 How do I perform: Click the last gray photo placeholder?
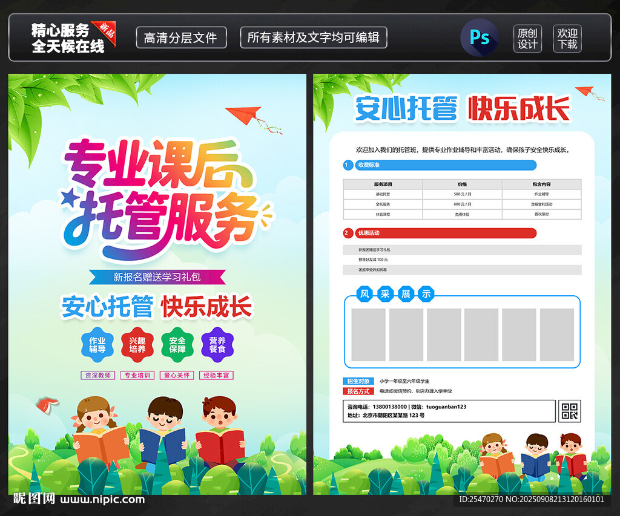[x=557, y=335]
